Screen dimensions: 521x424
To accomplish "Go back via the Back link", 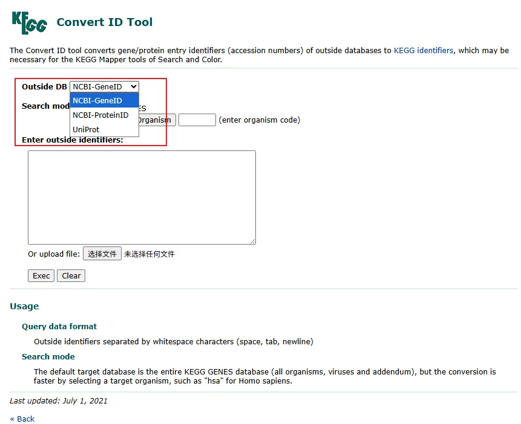I will (x=22, y=419).
